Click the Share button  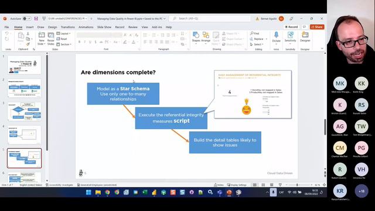pos(317,27)
